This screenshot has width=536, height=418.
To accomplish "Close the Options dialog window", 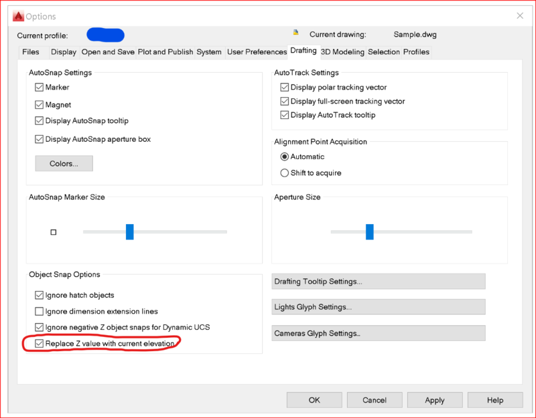I will (519, 15).
